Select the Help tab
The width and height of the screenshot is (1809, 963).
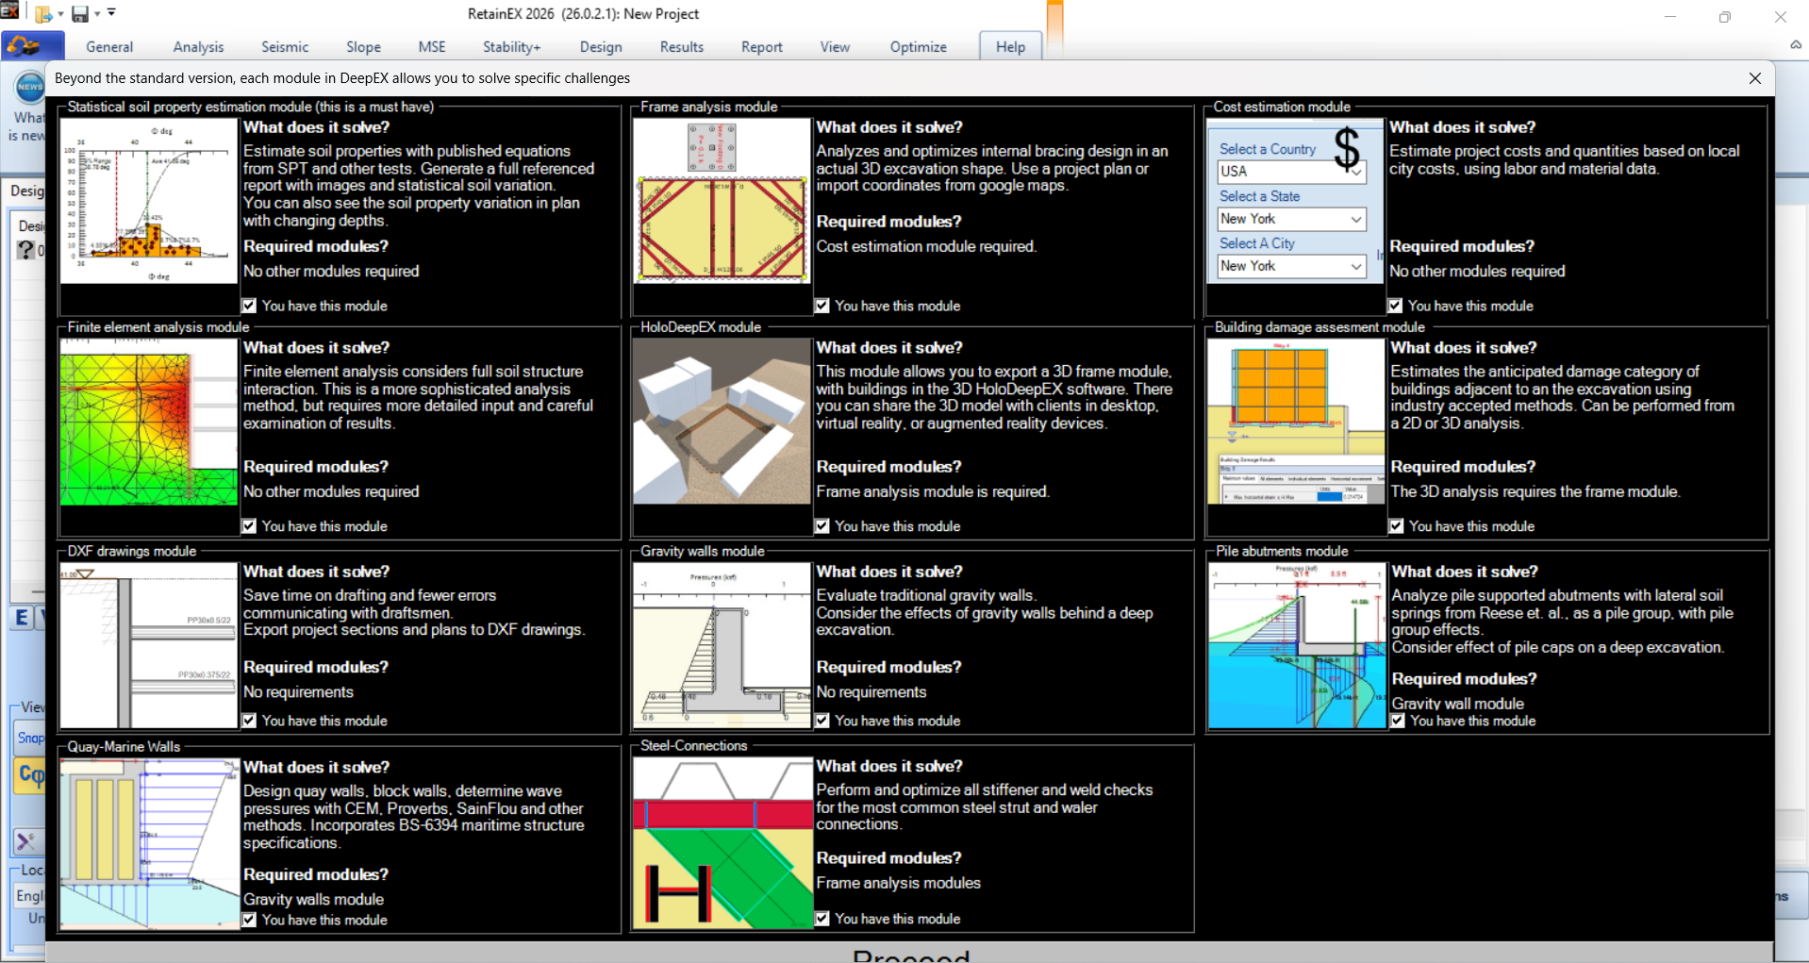[1010, 47]
